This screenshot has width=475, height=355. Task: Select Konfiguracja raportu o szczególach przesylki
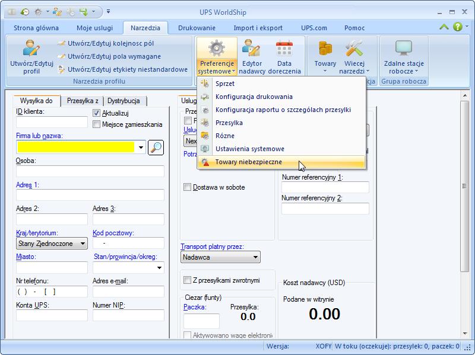[281, 110]
